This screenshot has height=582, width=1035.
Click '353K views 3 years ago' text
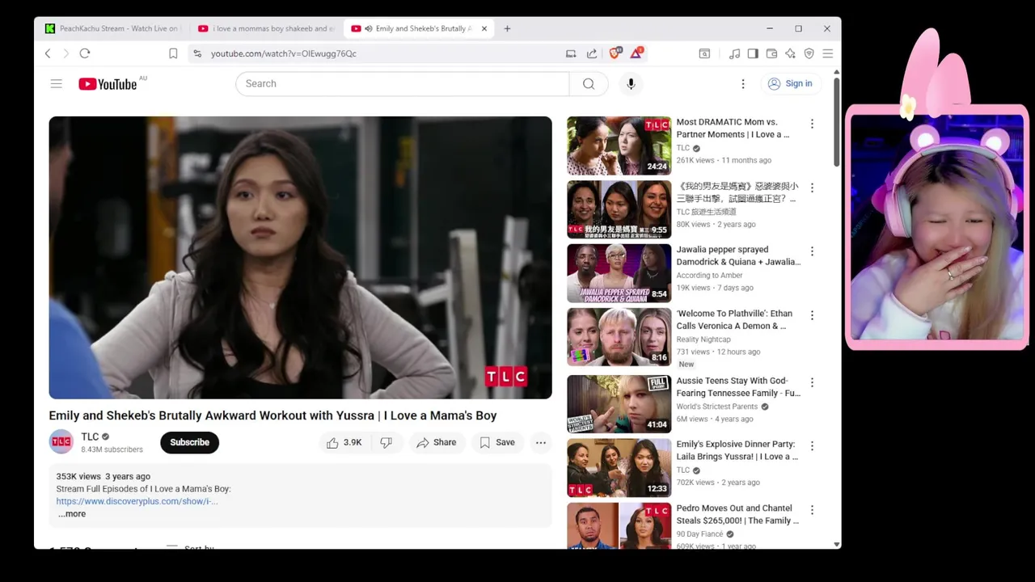pyautogui.click(x=103, y=477)
